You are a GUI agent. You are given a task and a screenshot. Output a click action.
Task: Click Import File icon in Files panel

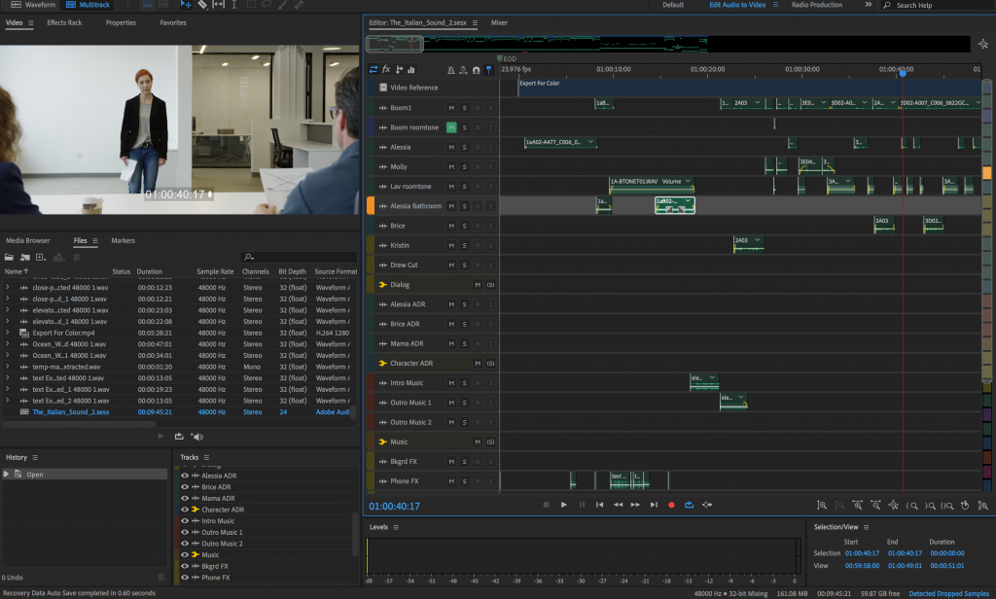click(24, 258)
